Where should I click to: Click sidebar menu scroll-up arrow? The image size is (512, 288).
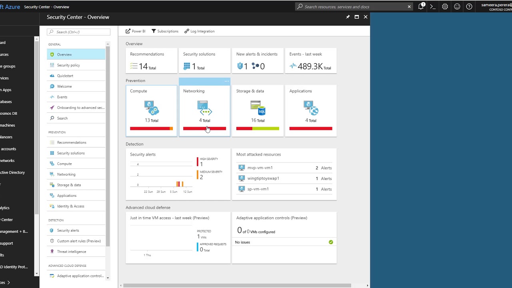point(108,44)
